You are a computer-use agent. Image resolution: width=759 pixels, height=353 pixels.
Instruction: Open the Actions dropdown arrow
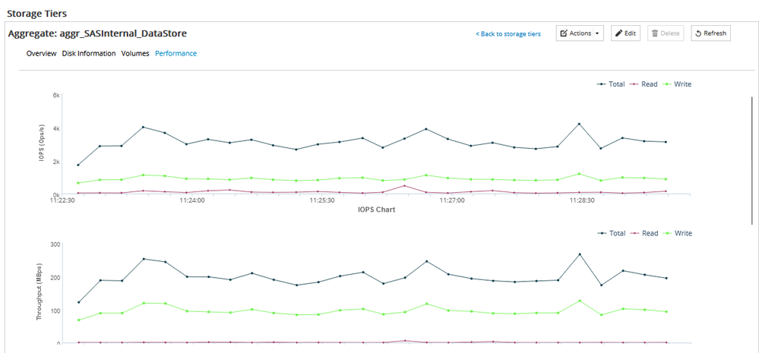pyautogui.click(x=597, y=33)
